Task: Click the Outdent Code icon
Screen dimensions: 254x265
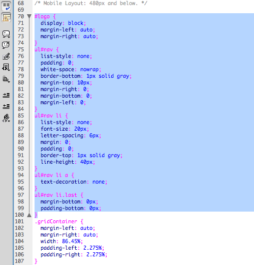Action: pyautogui.click(x=6, y=106)
